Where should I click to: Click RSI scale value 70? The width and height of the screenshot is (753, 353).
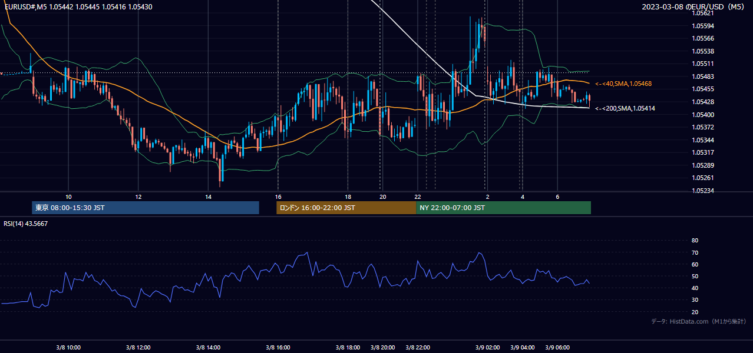coord(695,252)
